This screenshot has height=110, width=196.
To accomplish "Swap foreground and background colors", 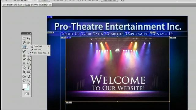I will coord(29,84).
